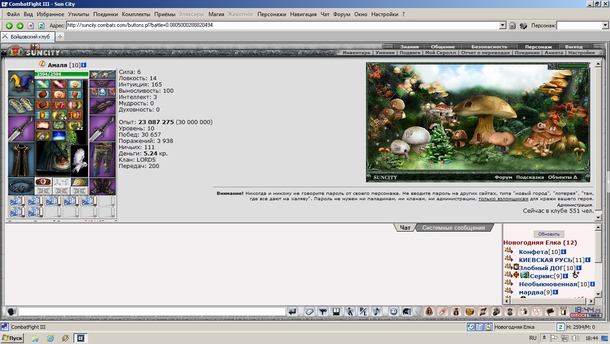Open the Магия menu
610x344 pixels.
(x=216, y=14)
